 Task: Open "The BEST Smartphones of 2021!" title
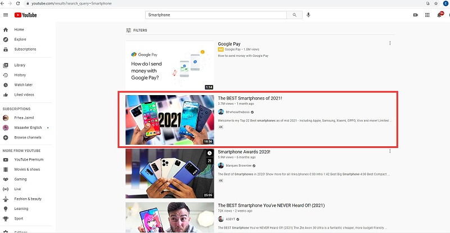coord(250,98)
